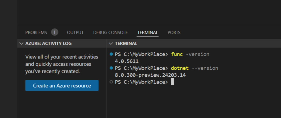The image size is (281, 118).
Task: Click hollow circle marker at the empty prompt
Action: coord(111,82)
